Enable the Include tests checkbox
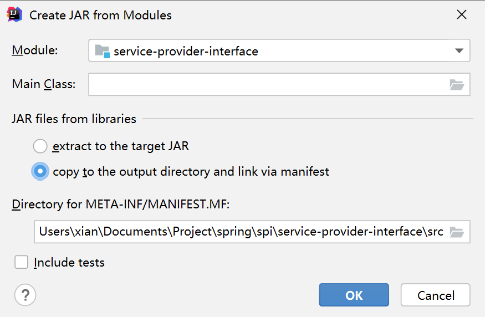485x317 pixels. 22,262
